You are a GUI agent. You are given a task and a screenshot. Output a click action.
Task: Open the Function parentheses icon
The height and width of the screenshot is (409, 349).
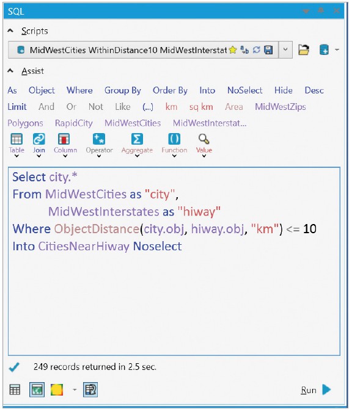[x=174, y=139]
